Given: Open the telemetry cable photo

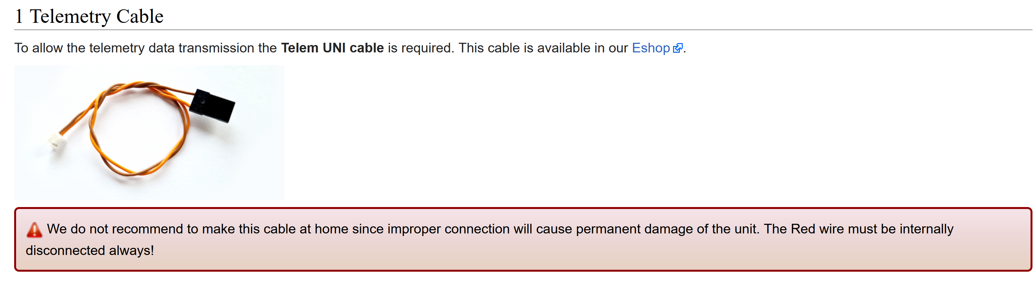Looking at the screenshot, I should pos(149,133).
